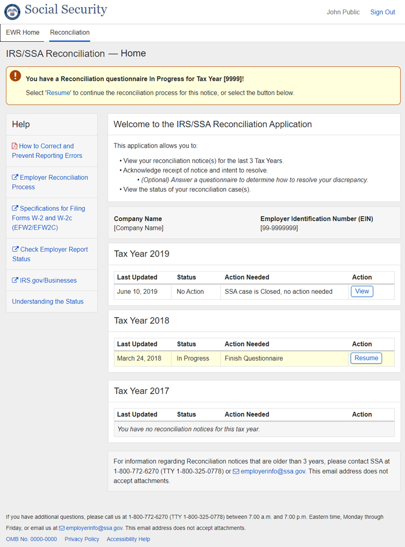Screen dimensions: 405x547
Task: Resume the Tax Year 2018 questionnaire
Action: (x=366, y=358)
